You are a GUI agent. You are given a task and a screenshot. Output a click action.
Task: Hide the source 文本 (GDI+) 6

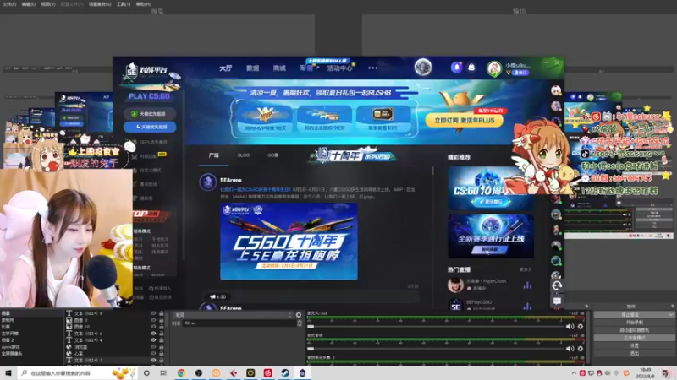[x=153, y=333]
